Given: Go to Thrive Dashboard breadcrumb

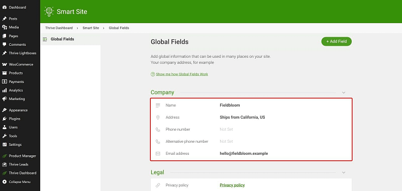Looking at the screenshot, I should [x=59, y=28].
